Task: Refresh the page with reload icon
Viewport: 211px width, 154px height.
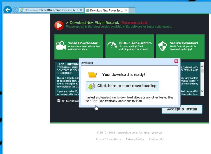Action: point(81,10)
